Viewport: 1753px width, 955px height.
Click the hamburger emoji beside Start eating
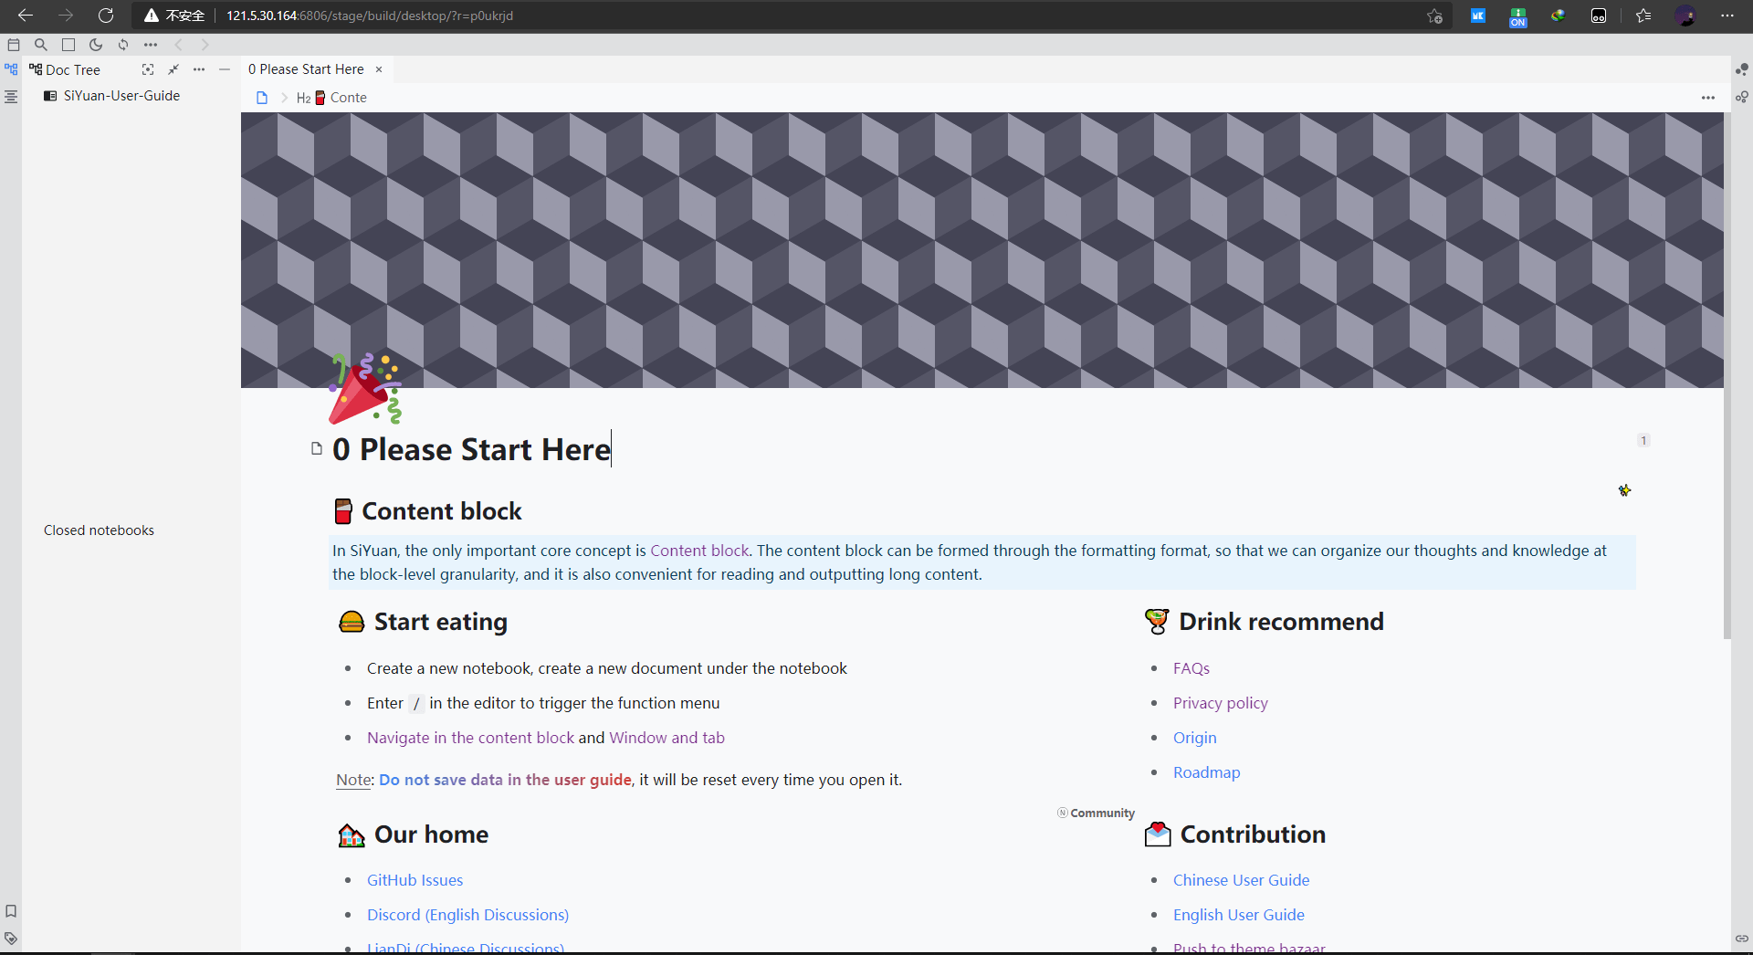tap(352, 622)
